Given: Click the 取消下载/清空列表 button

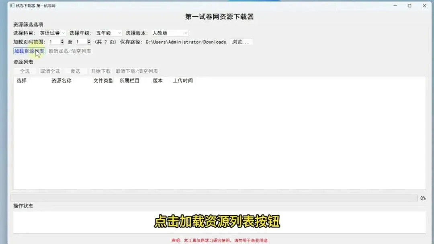Looking at the screenshot, I should point(137,71).
